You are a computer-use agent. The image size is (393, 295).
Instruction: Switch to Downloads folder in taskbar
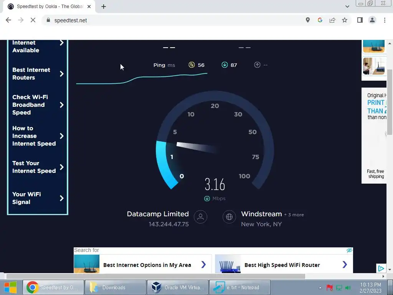point(115,287)
